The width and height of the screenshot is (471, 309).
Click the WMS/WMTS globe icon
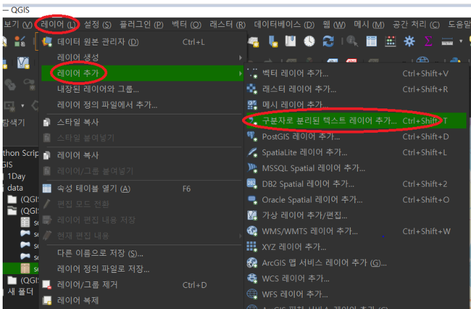click(252, 231)
